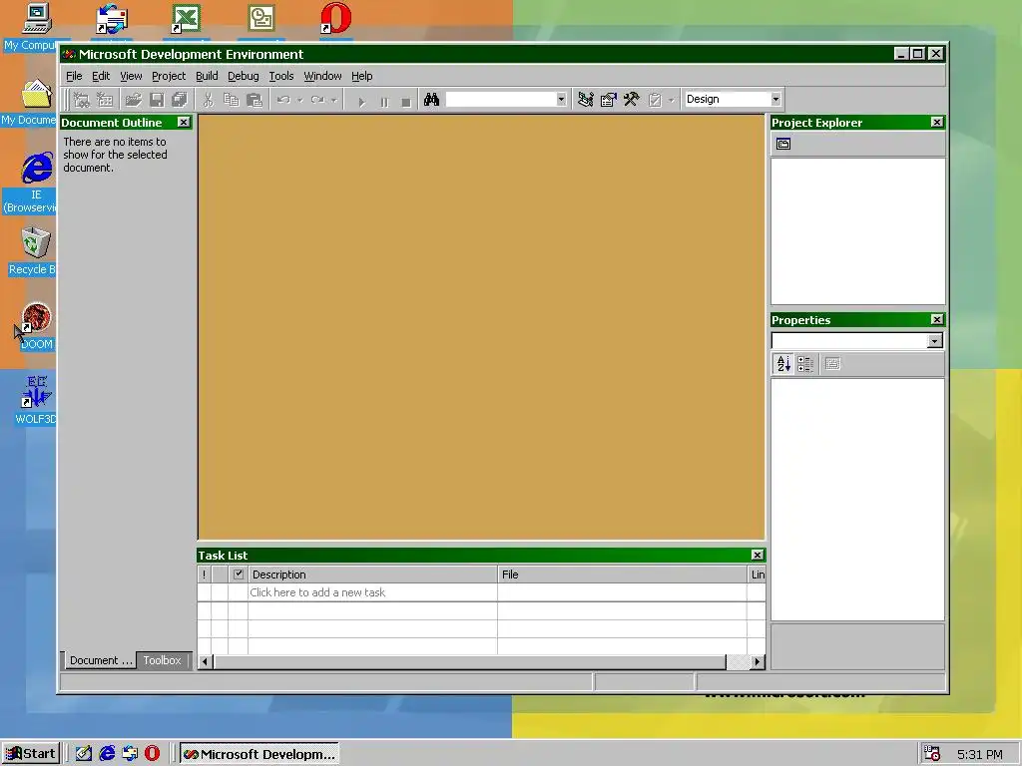The height and width of the screenshot is (766, 1022).
Task: Click the Cut scissors icon
Action: coord(208,100)
